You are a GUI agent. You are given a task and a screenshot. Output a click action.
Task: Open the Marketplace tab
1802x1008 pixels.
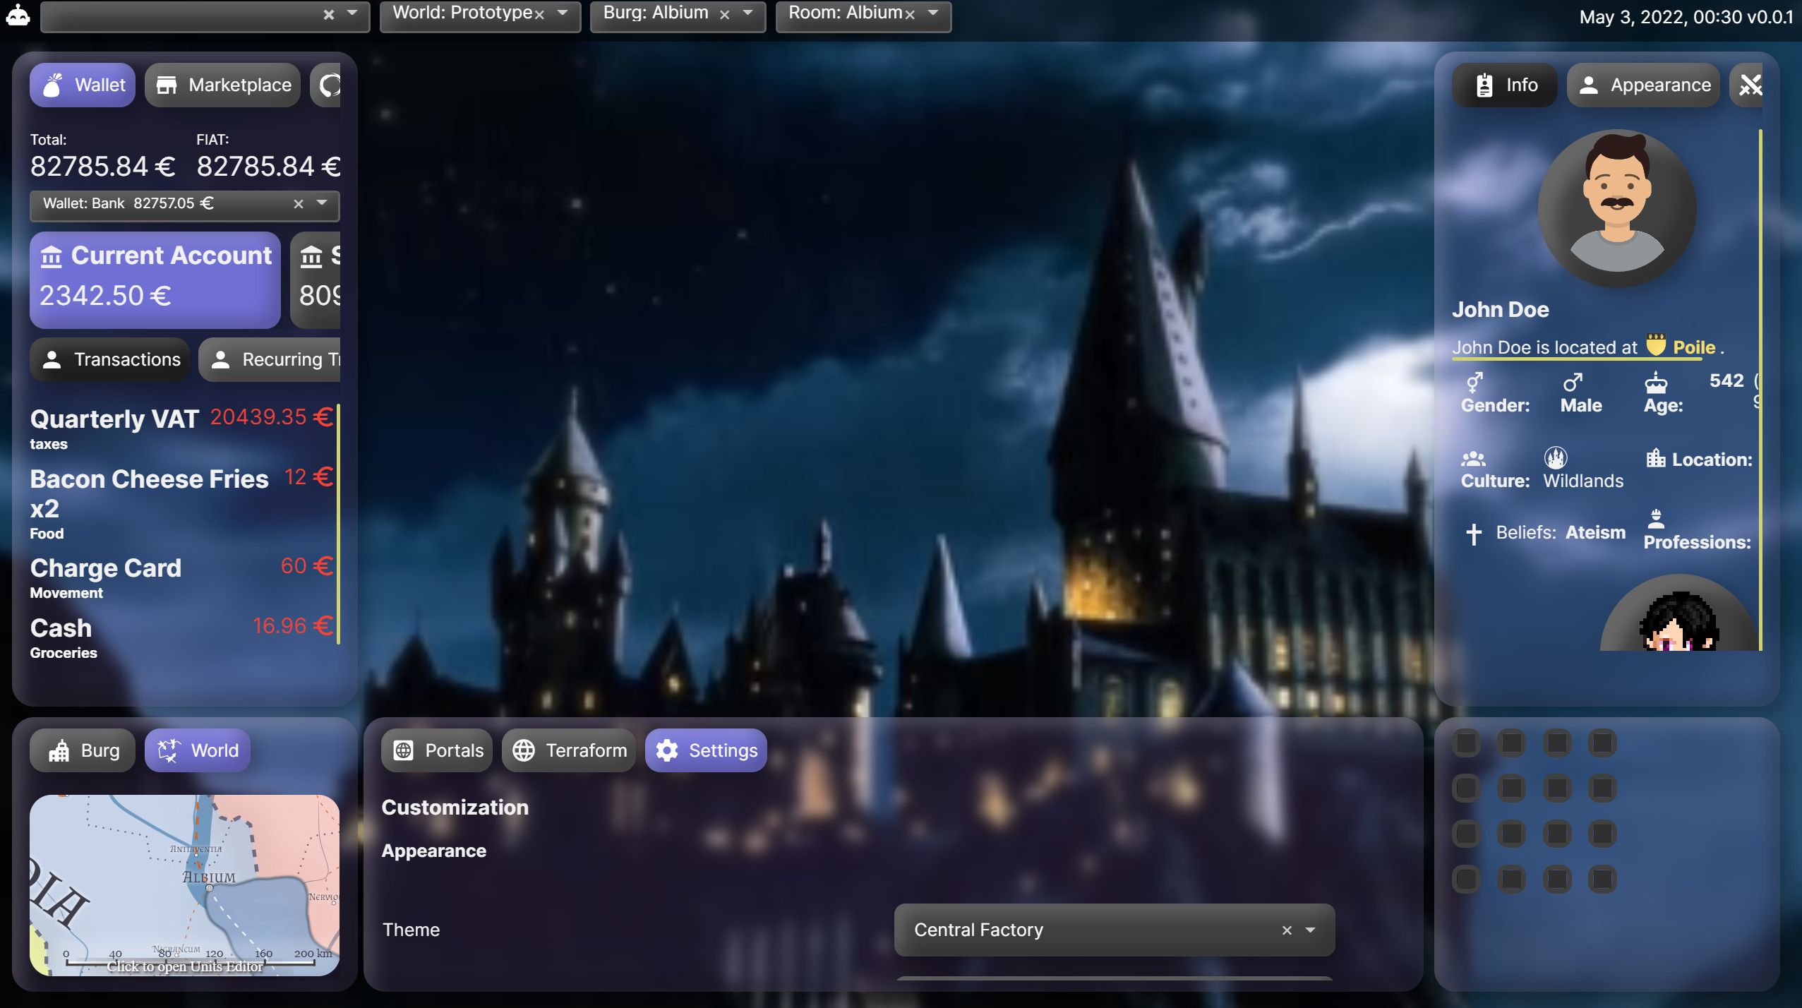[x=223, y=85]
